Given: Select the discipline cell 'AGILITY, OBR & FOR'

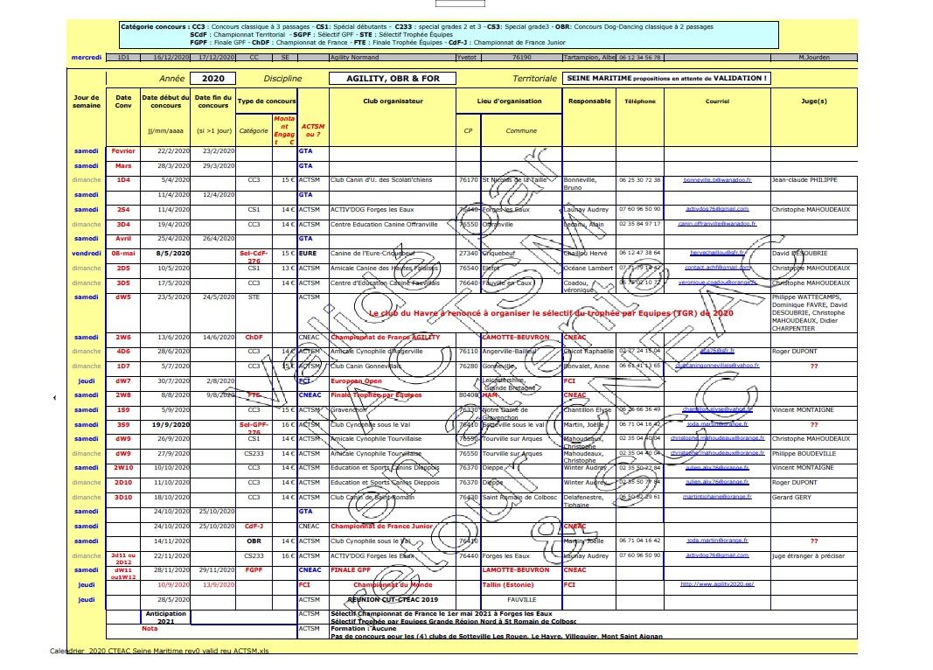Looking at the screenshot, I should point(393,79).
